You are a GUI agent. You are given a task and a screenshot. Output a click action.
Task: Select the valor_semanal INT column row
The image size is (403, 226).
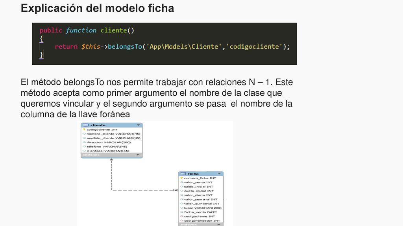201,199
